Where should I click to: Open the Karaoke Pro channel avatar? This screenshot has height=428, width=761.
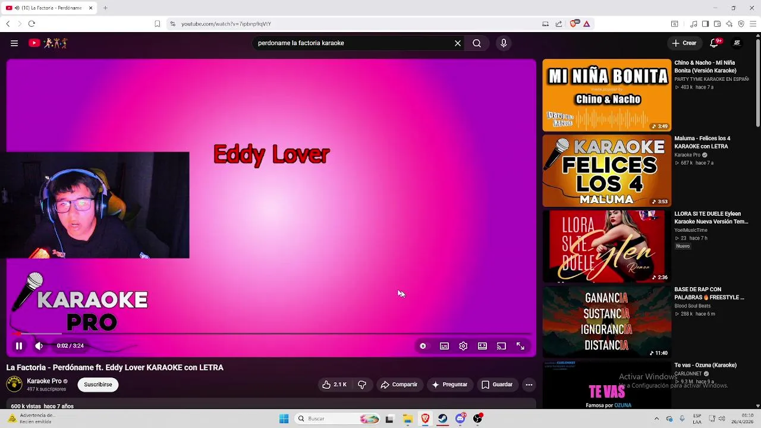pos(14,384)
